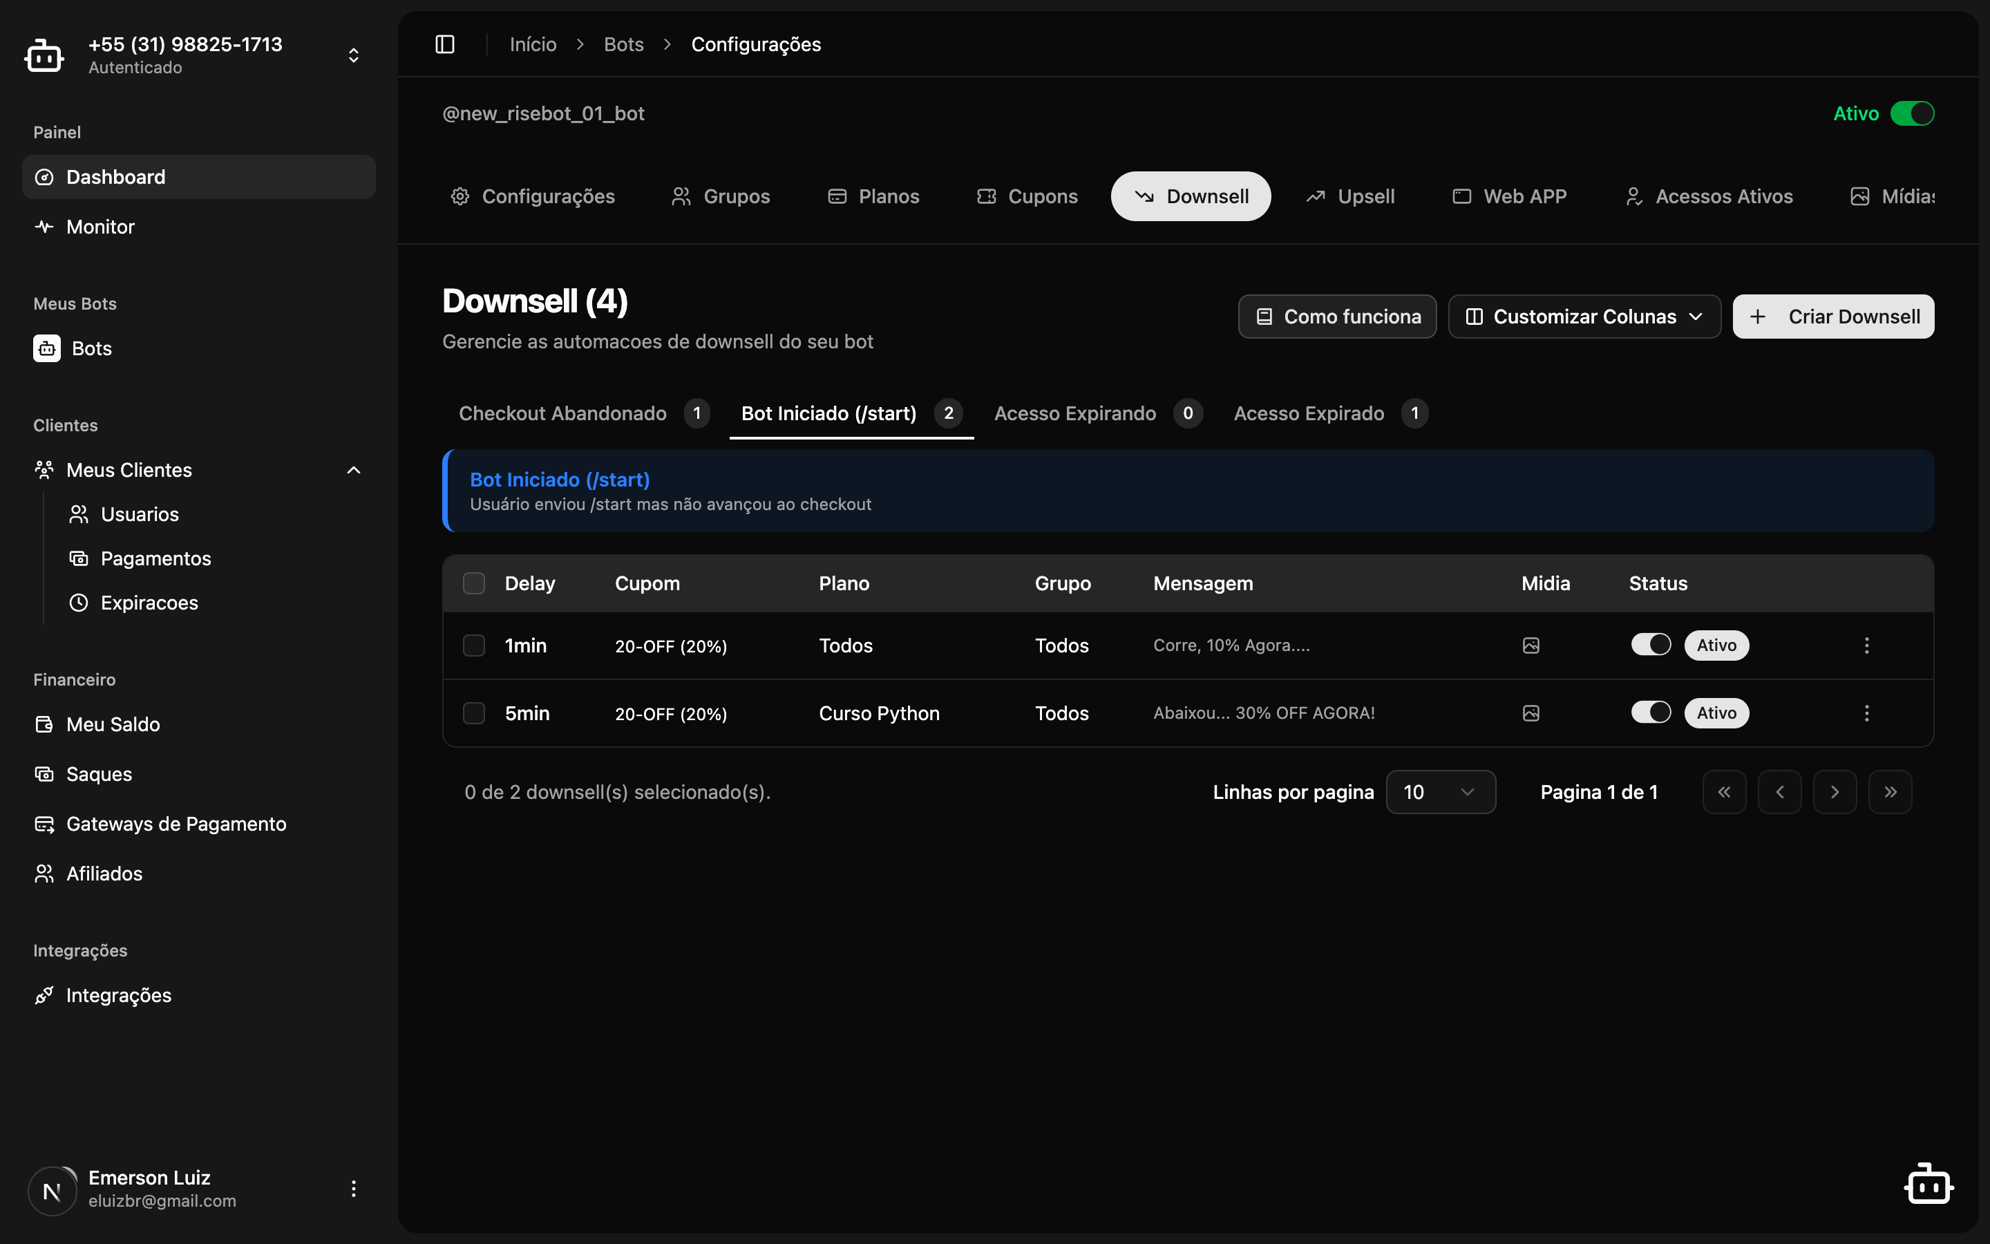Open user menu for Emerson Luiz
This screenshot has width=1990, height=1244.
point(354,1189)
